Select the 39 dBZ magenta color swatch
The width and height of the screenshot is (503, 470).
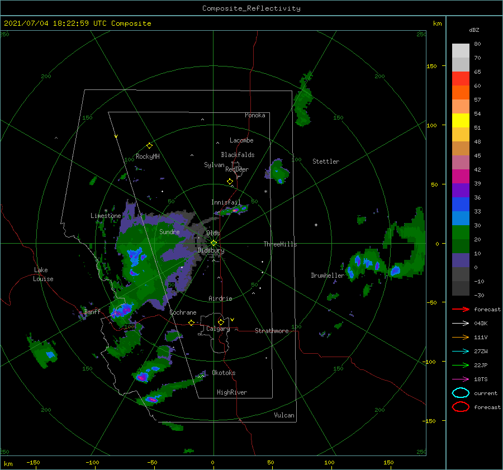tap(461, 176)
